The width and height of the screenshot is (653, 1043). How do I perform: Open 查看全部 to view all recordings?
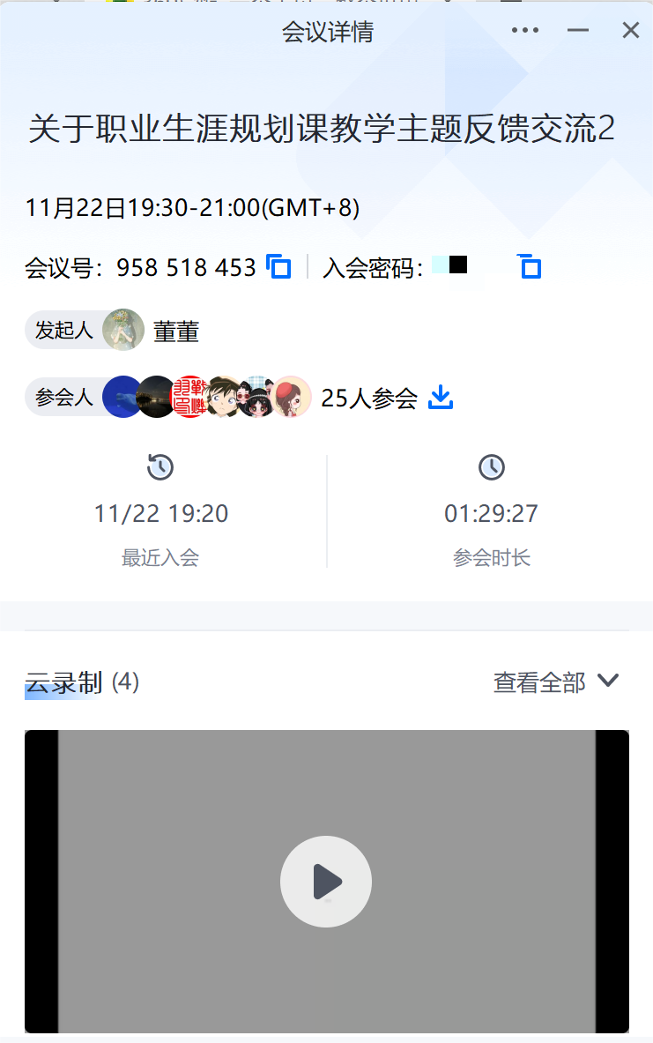539,682
